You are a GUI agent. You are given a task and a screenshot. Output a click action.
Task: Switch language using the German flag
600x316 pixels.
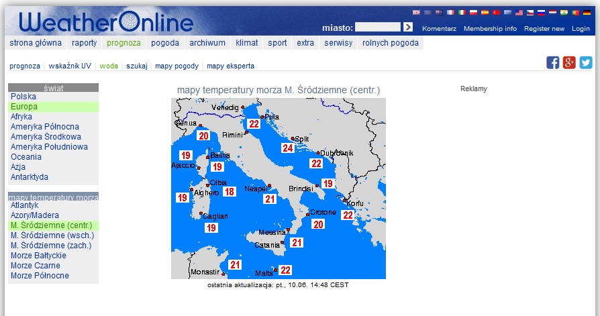pyautogui.click(x=587, y=12)
